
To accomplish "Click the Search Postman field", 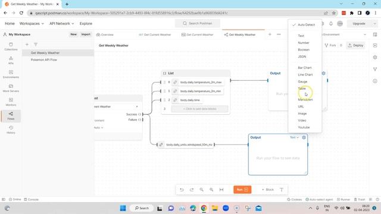I will [198, 23].
